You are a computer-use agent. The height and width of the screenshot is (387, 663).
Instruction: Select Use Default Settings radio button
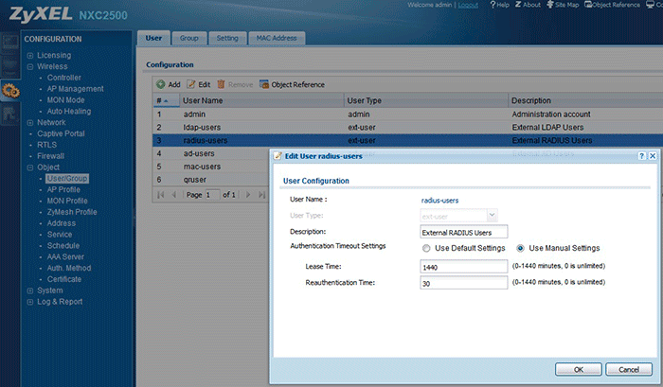coord(426,248)
